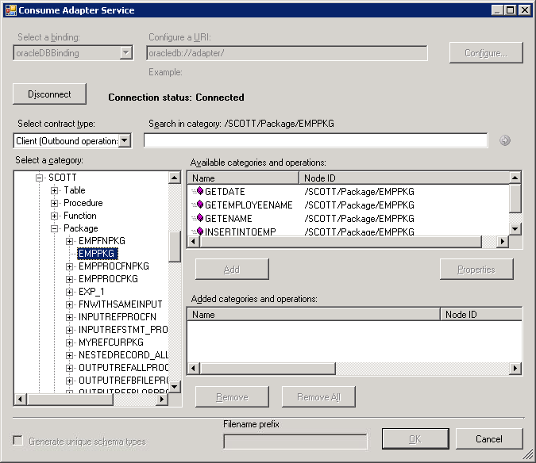Expand the NESTEDRECORD_ALL package
Image resolution: width=536 pixels, height=463 pixels.
point(69,355)
